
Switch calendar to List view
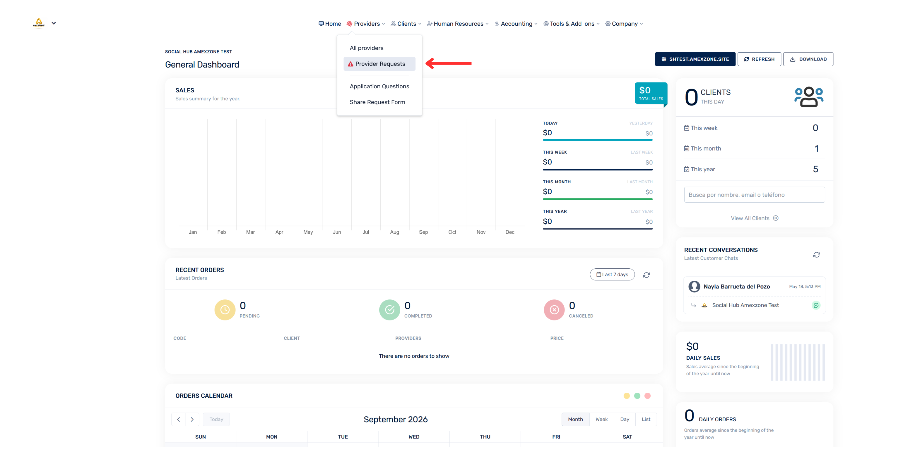(646, 419)
